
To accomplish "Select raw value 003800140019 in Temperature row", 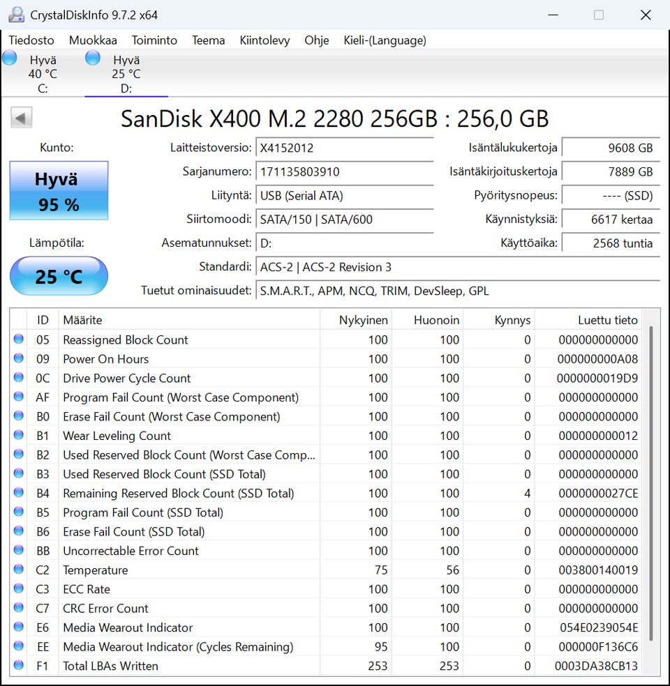I will [597, 570].
